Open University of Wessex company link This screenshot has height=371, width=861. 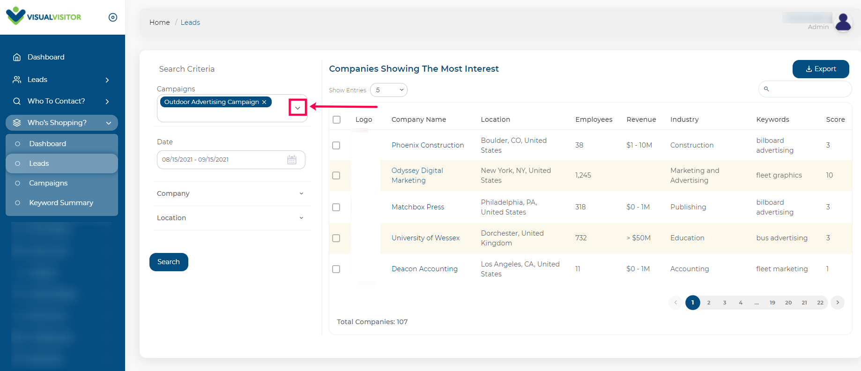click(x=426, y=238)
